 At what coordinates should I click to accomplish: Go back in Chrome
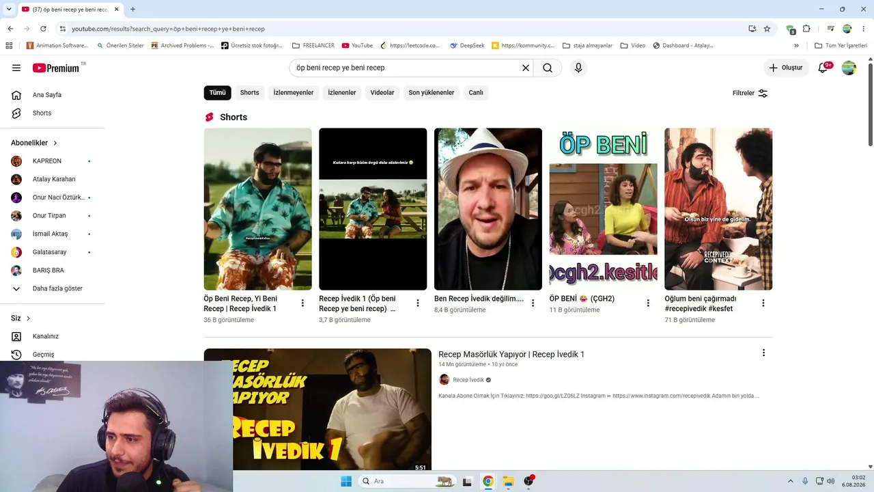[x=10, y=29]
